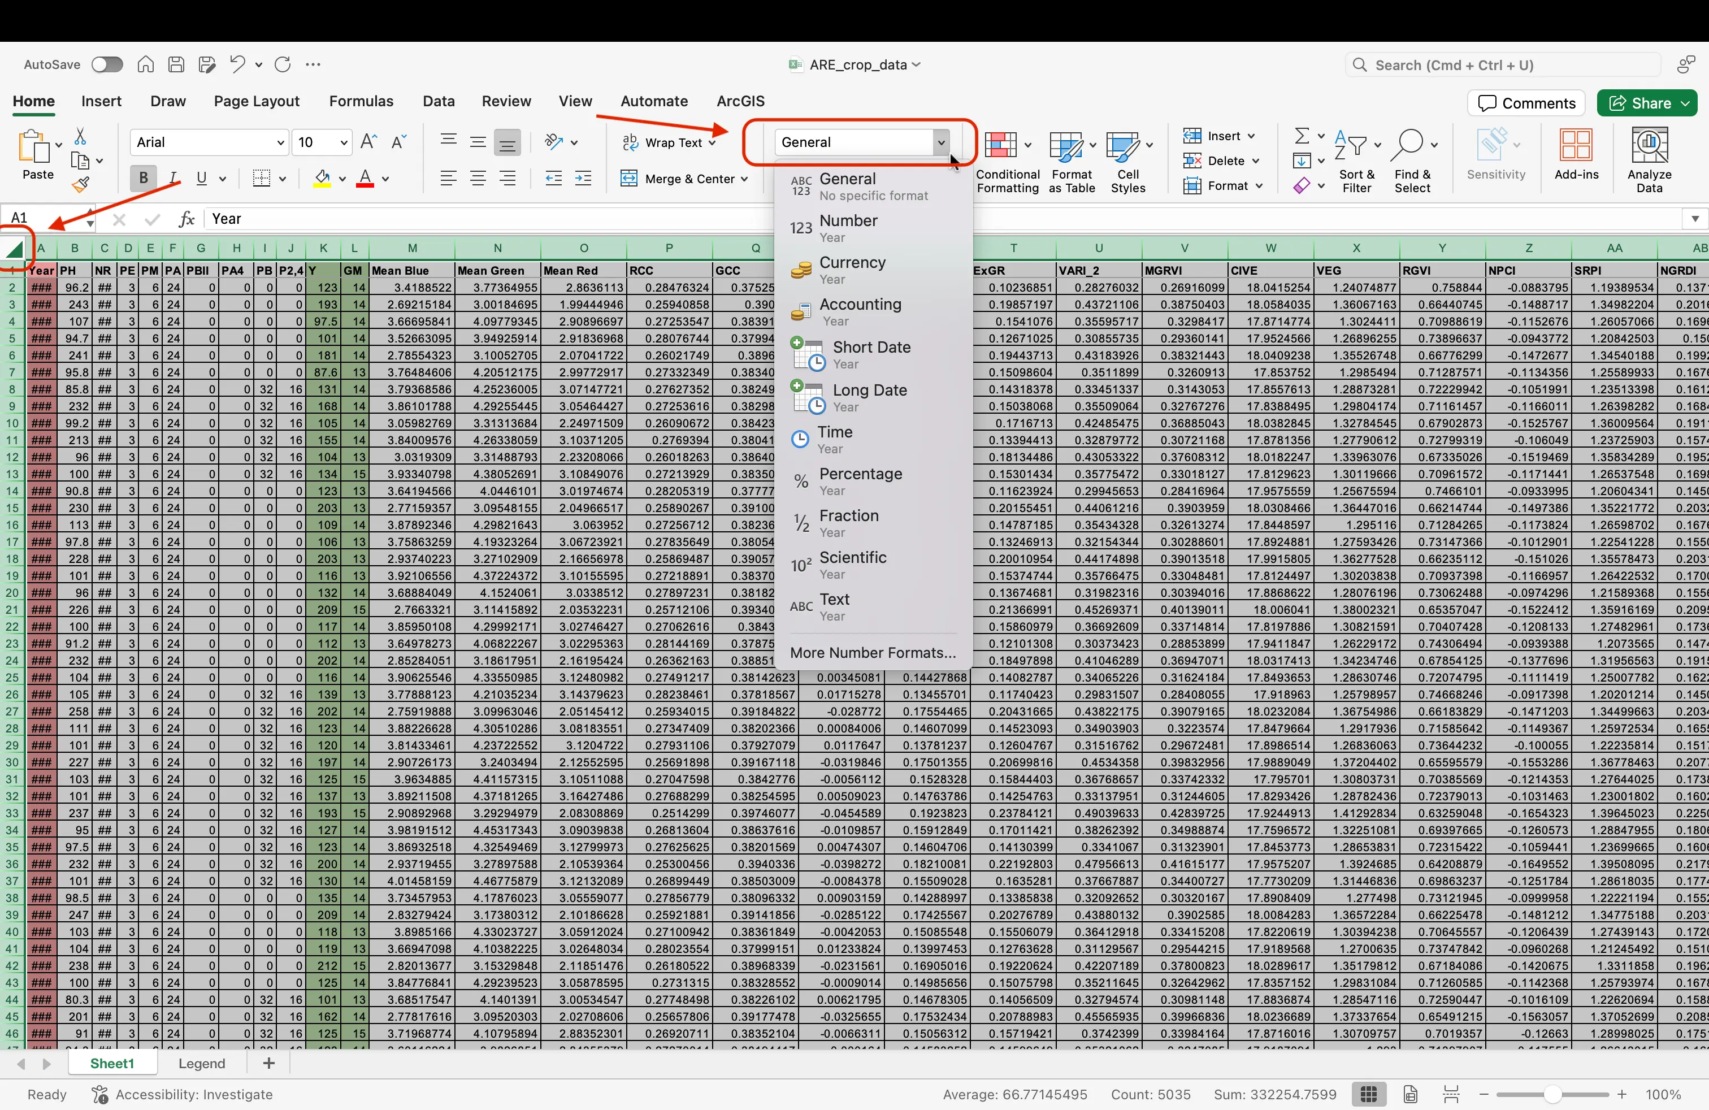The image size is (1709, 1110).
Task: Click the zoom slider handle
Action: (x=1552, y=1094)
